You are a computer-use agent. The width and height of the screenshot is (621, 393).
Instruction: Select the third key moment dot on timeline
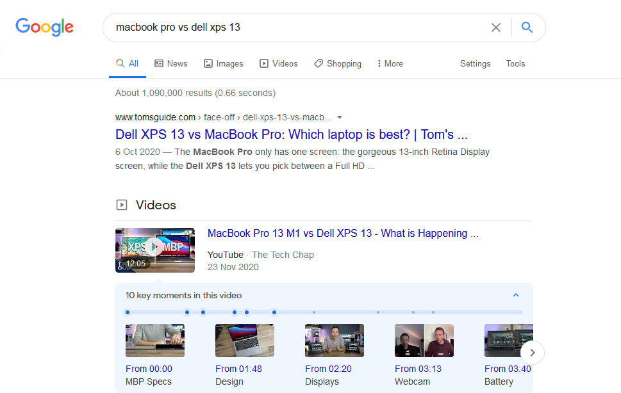click(x=203, y=312)
